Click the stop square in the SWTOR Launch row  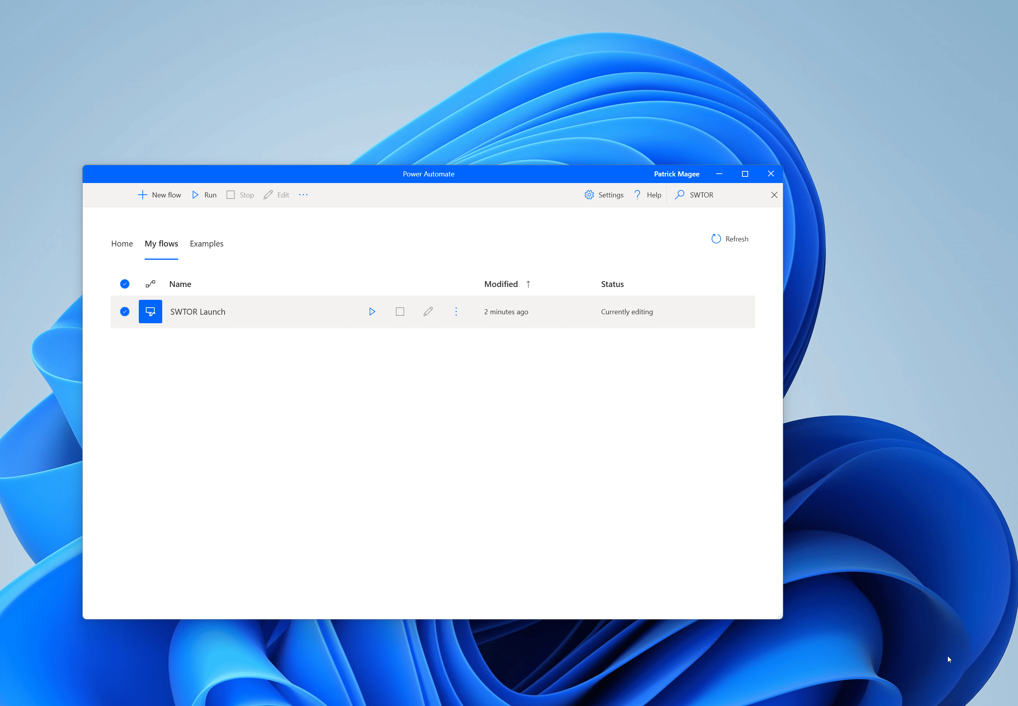pos(400,312)
